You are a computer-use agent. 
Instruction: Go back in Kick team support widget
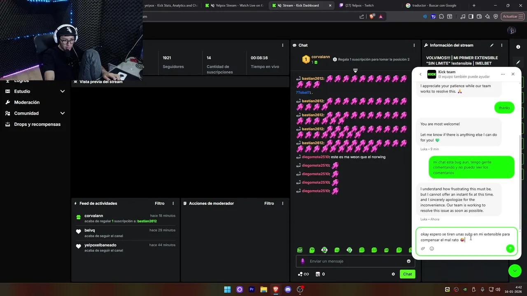[x=420, y=74]
